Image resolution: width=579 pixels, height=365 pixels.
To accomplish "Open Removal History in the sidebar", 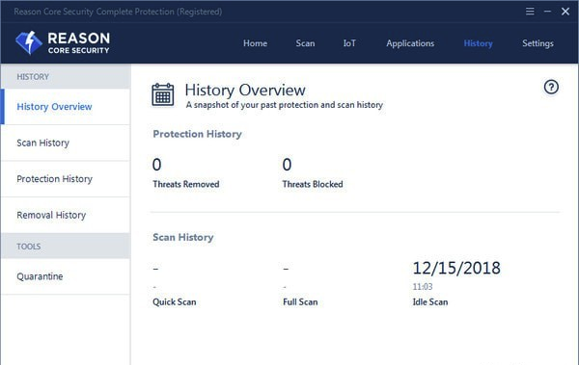I will pos(66,215).
